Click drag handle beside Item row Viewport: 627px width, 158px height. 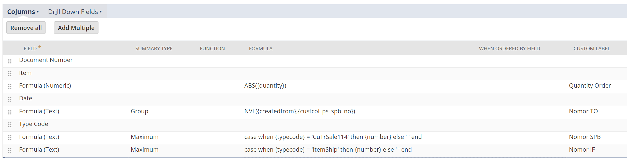10,74
